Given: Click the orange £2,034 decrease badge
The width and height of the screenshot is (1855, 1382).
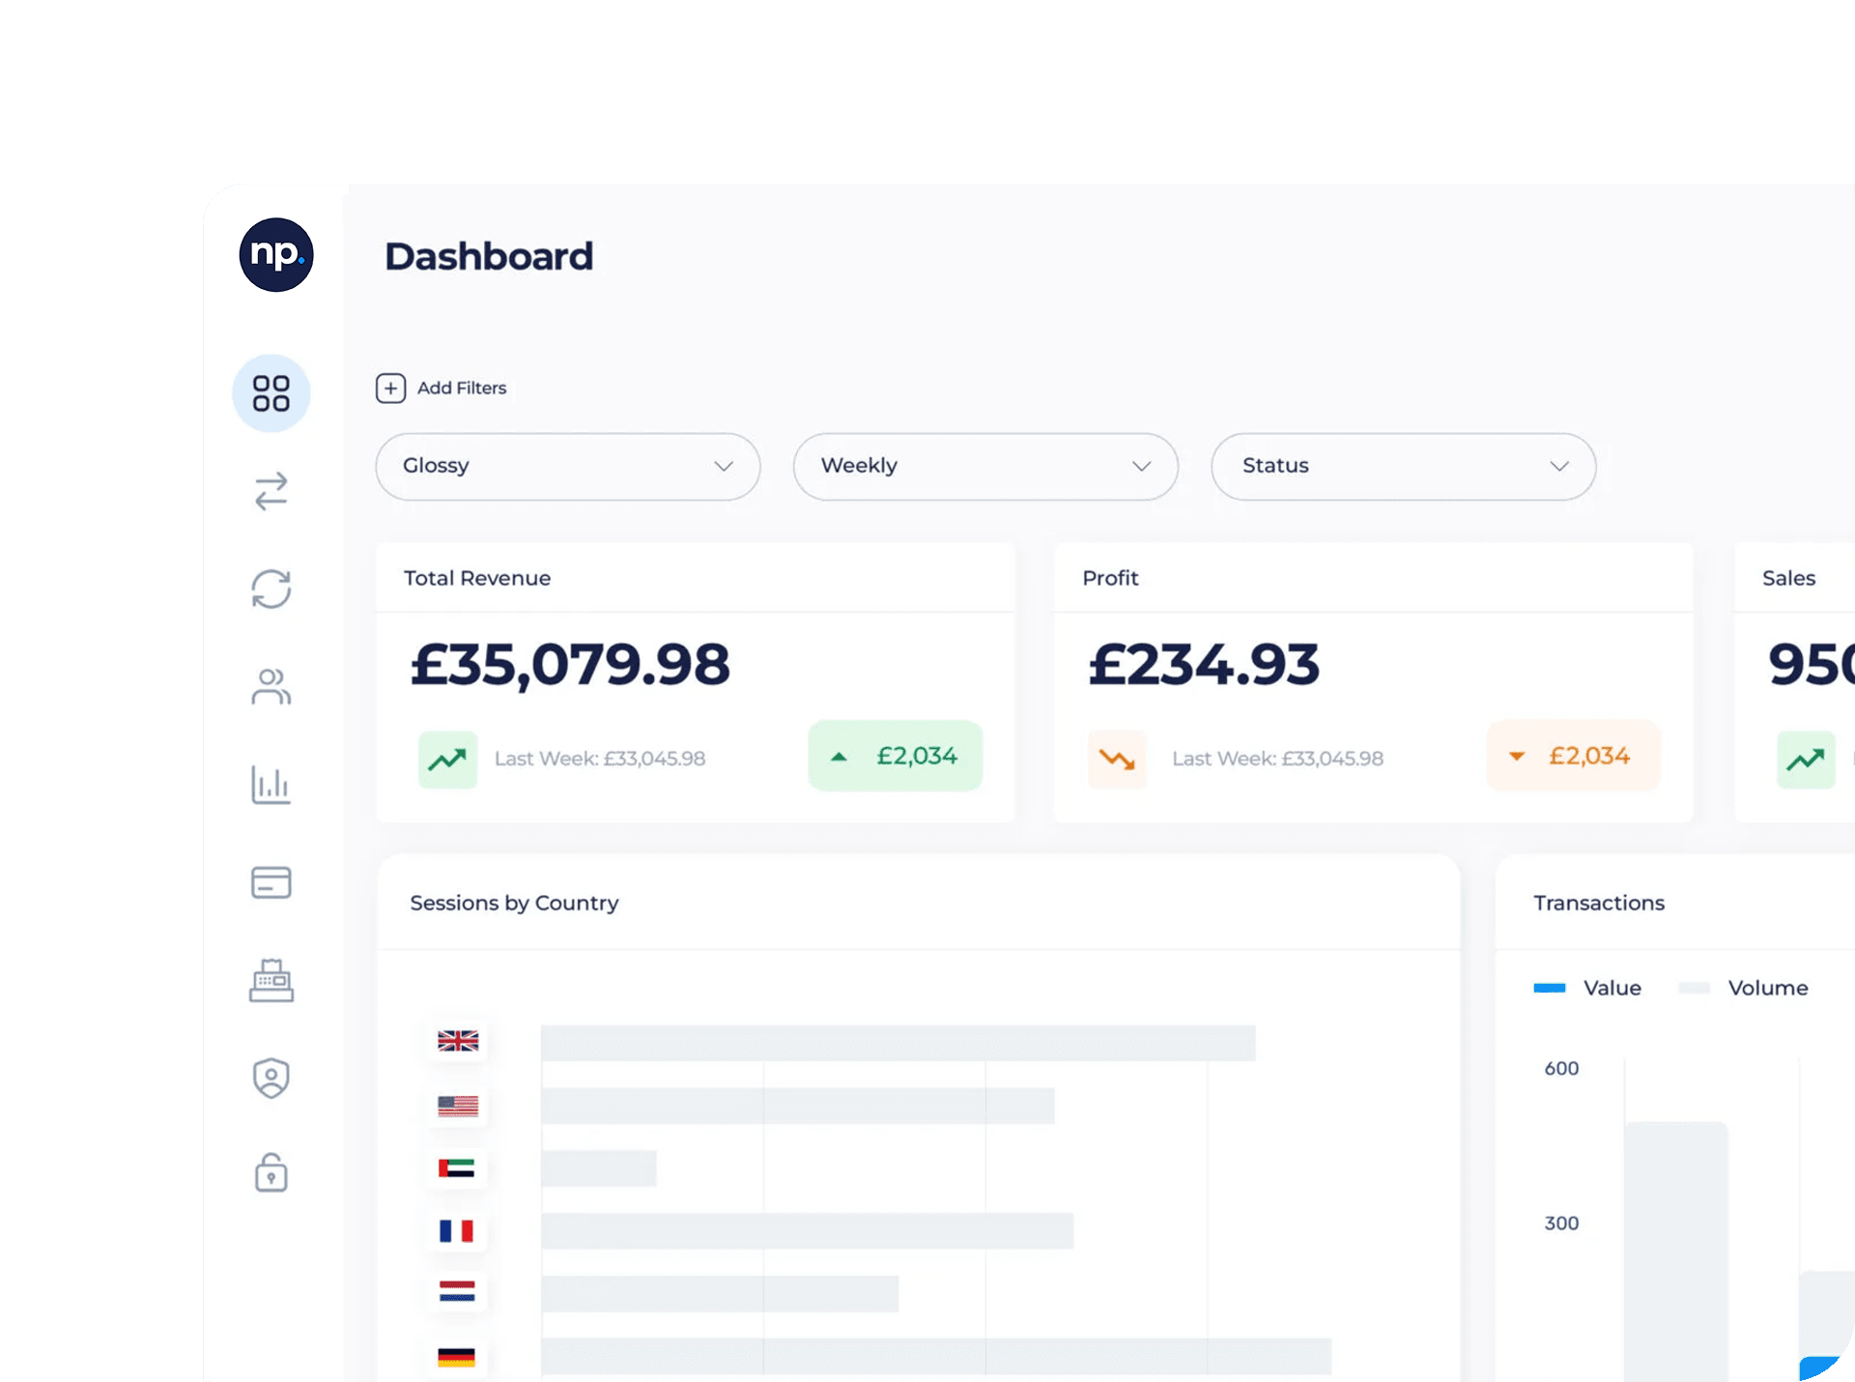Looking at the screenshot, I should [1573, 756].
